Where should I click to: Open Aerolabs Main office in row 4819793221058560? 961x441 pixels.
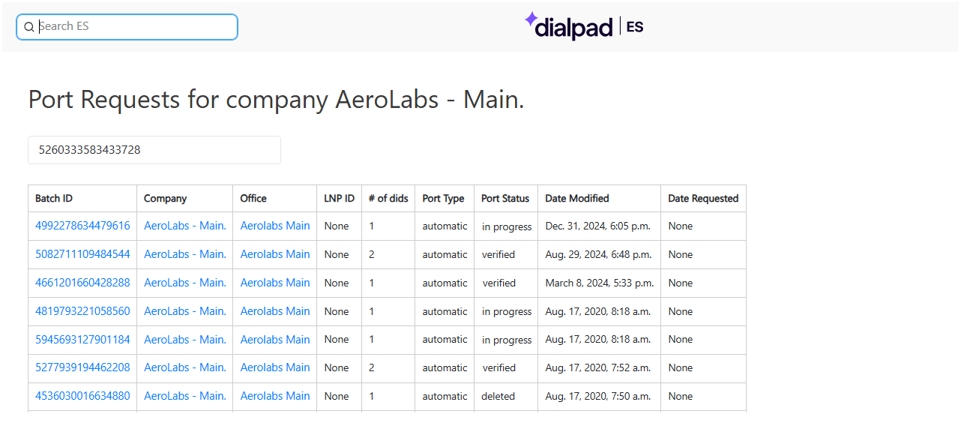[275, 311]
